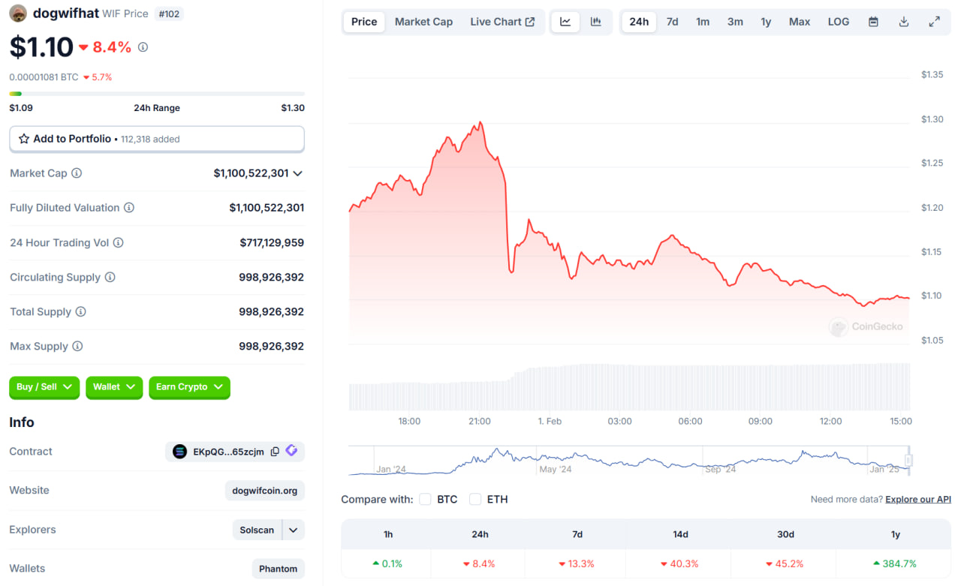
Task: Click the 1y 384.7% change cell
Action: pos(895,563)
